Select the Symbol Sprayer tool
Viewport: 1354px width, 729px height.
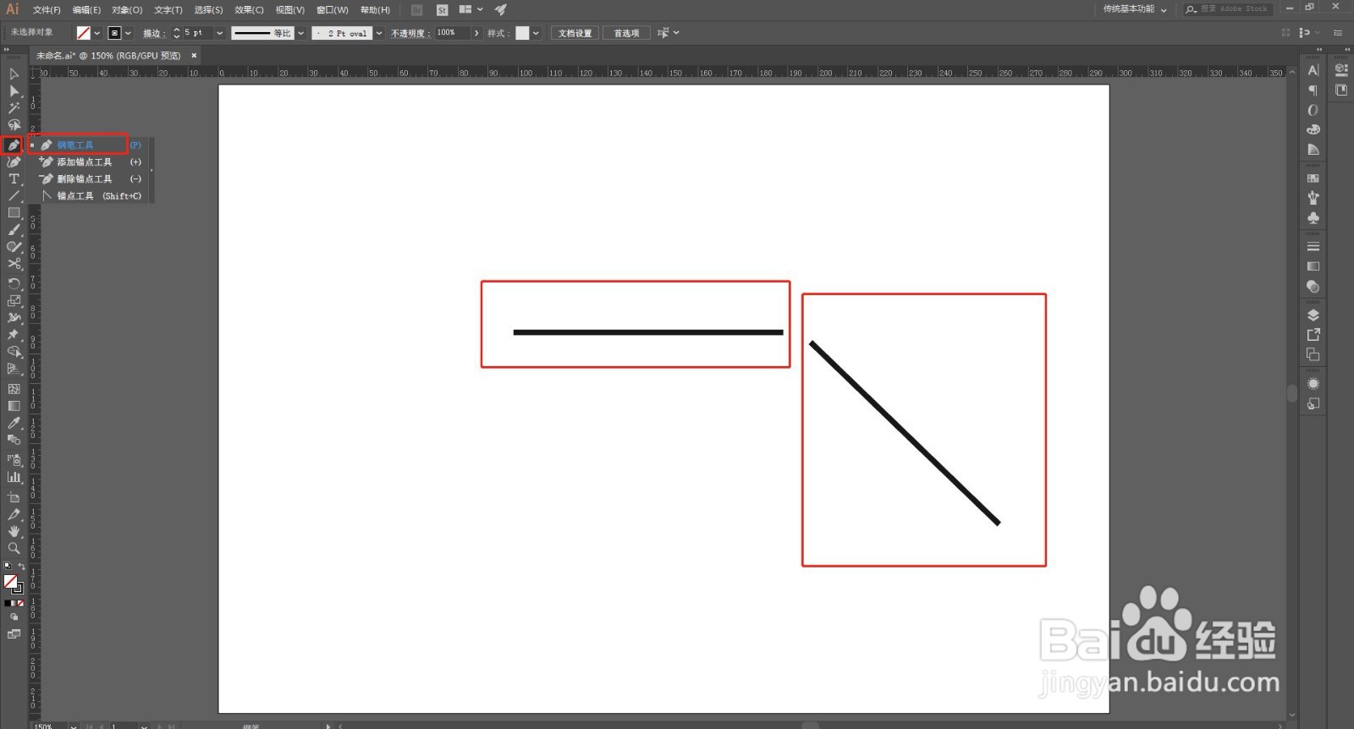14,460
